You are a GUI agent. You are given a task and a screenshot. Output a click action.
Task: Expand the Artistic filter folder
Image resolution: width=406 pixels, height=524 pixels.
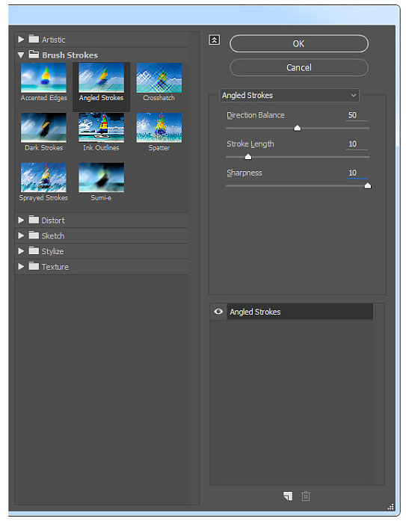pos(21,40)
